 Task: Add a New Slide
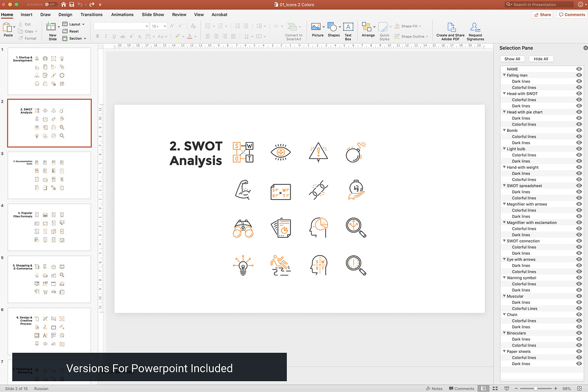(x=52, y=30)
